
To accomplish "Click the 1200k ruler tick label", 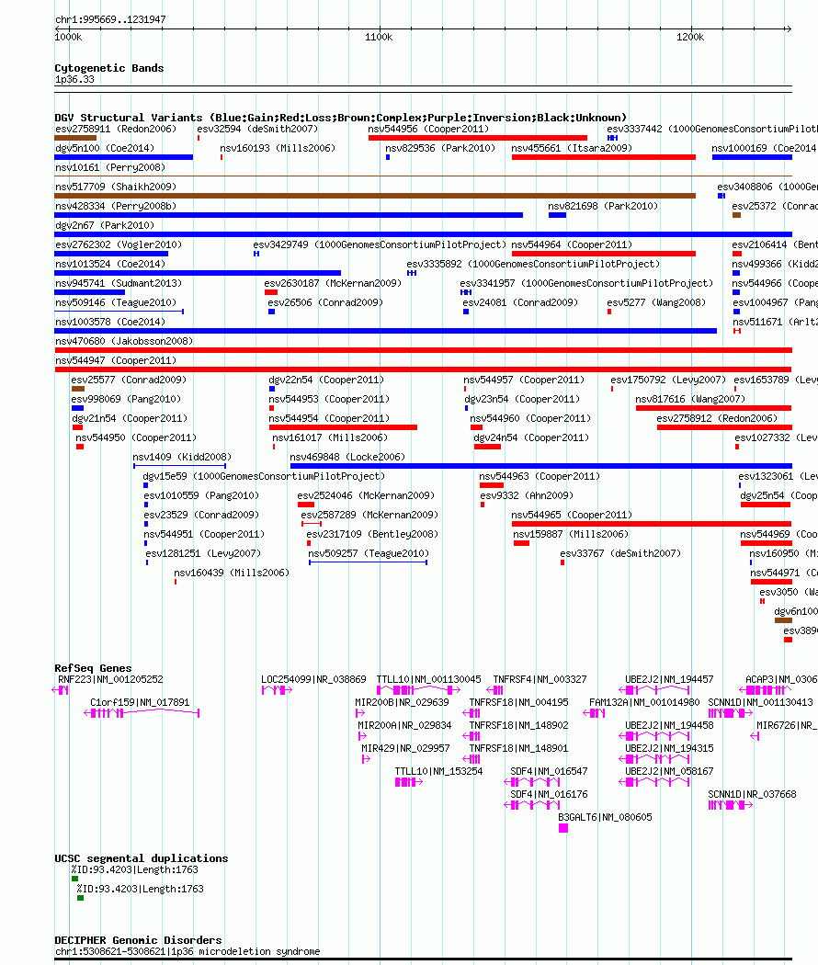I will click(x=690, y=37).
